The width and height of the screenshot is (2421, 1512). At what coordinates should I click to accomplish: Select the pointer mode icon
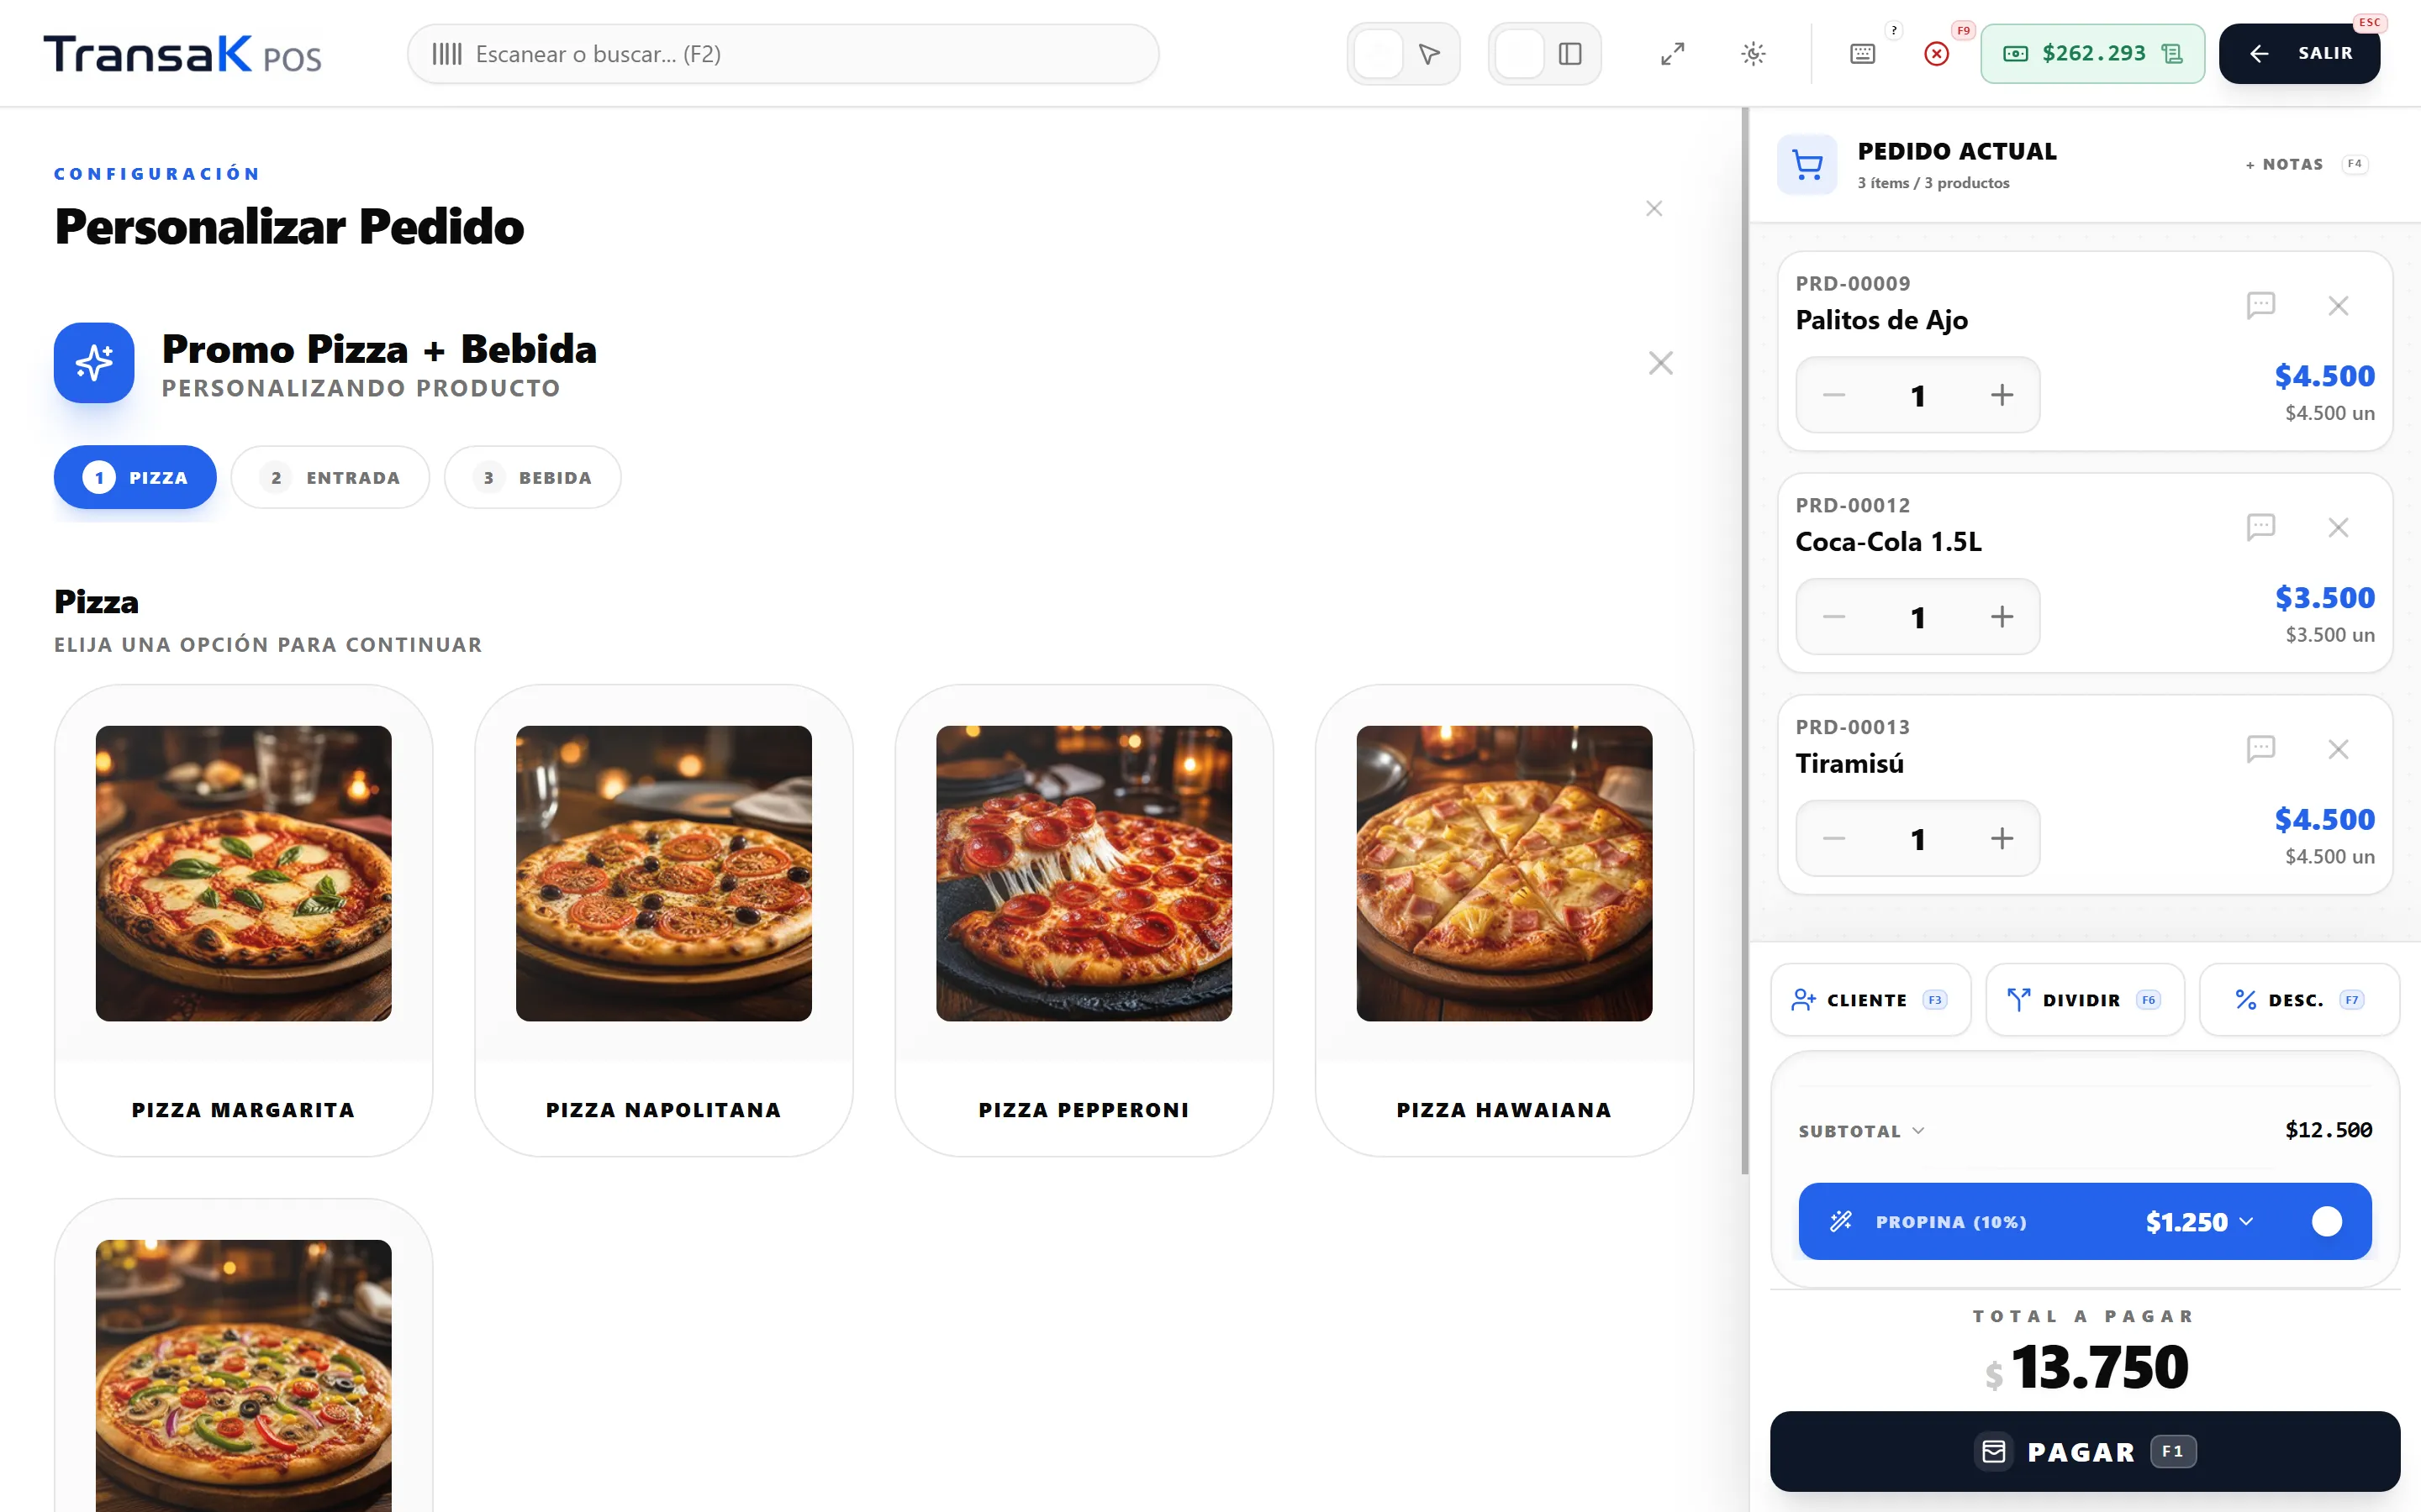pyautogui.click(x=1430, y=54)
